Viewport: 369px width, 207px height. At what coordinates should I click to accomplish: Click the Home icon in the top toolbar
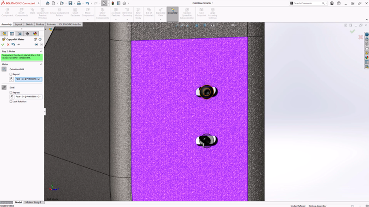[x=48, y=3]
